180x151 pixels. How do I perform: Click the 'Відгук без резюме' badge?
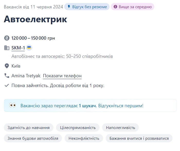tap(87, 7)
